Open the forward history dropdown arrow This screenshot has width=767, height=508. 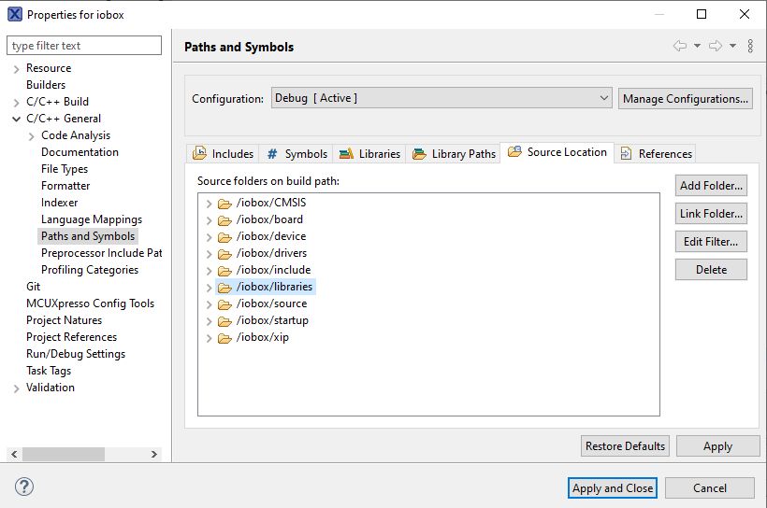732,46
